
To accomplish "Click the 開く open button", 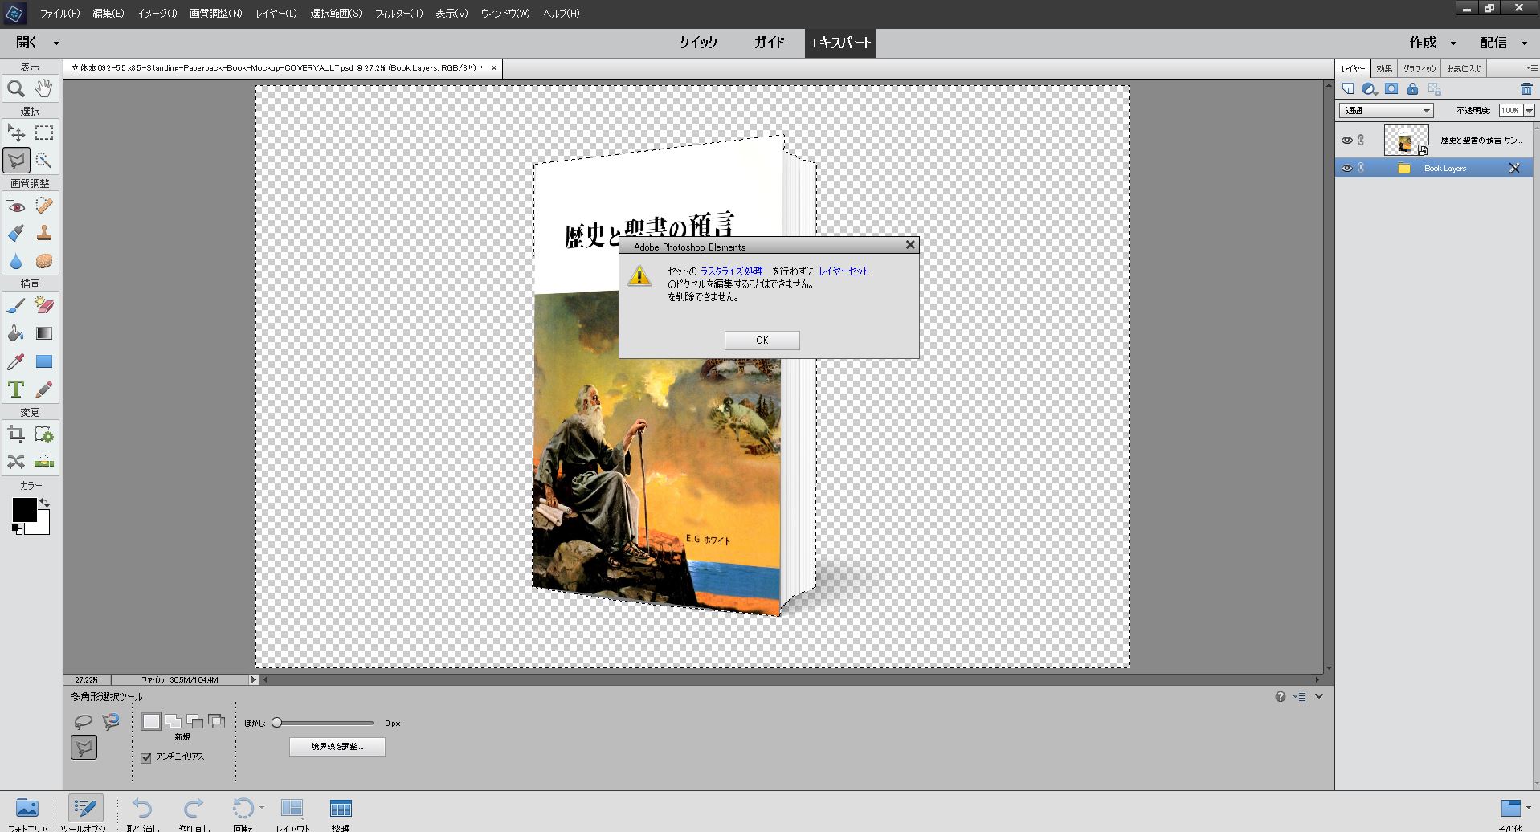I will pyautogui.click(x=27, y=43).
